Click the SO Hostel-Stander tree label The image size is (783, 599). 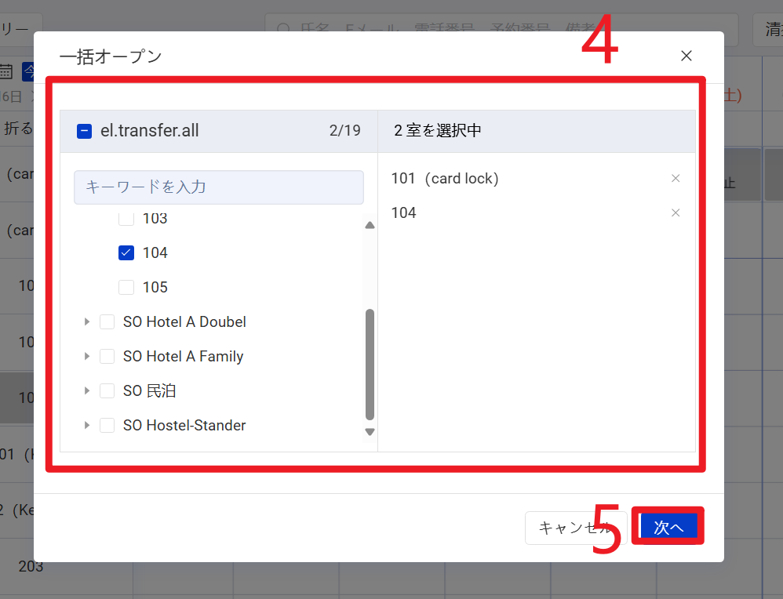pos(184,426)
